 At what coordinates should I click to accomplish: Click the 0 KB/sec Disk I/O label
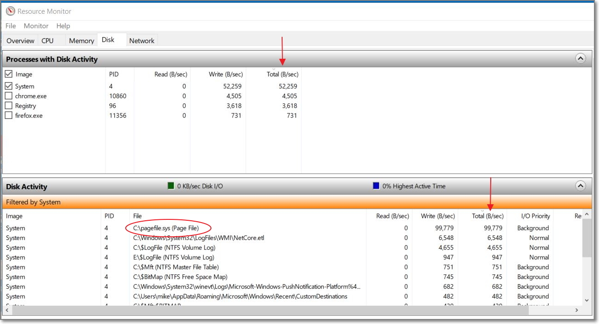point(200,186)
